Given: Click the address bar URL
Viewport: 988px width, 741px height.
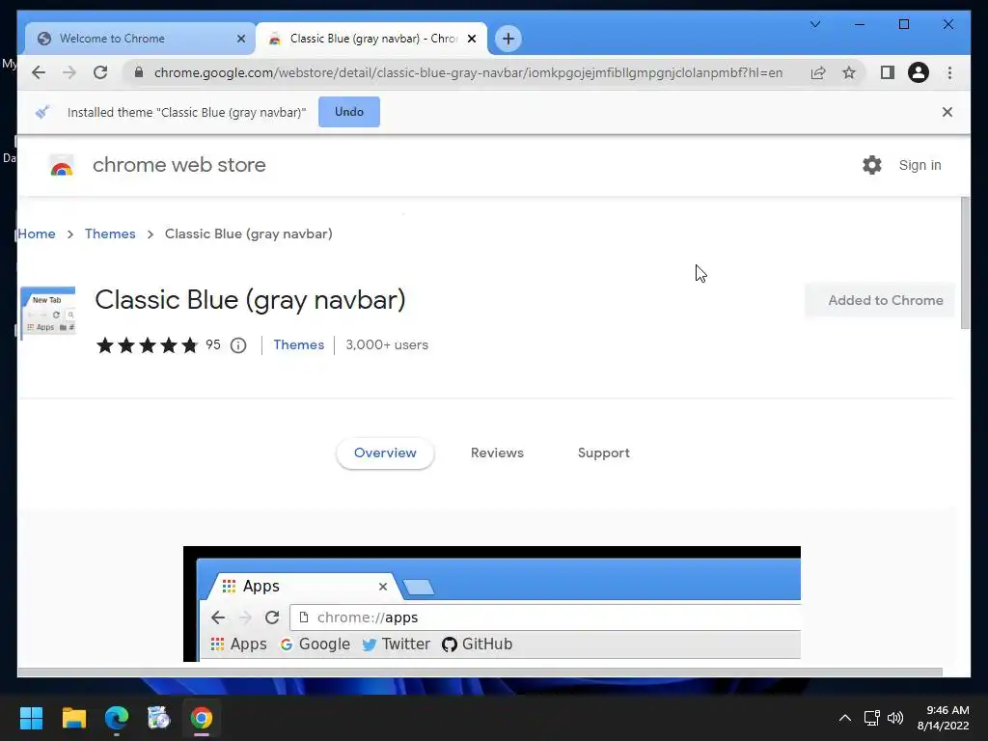Looking at the screenshot, I should (468, 72).
